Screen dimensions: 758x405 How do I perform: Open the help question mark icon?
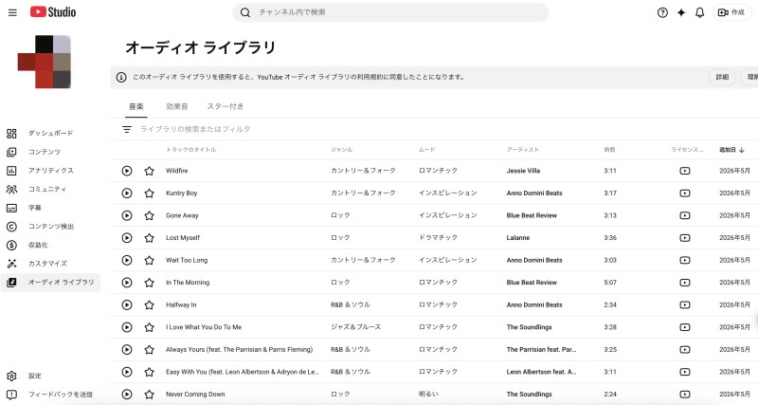(x=662, y=12)
